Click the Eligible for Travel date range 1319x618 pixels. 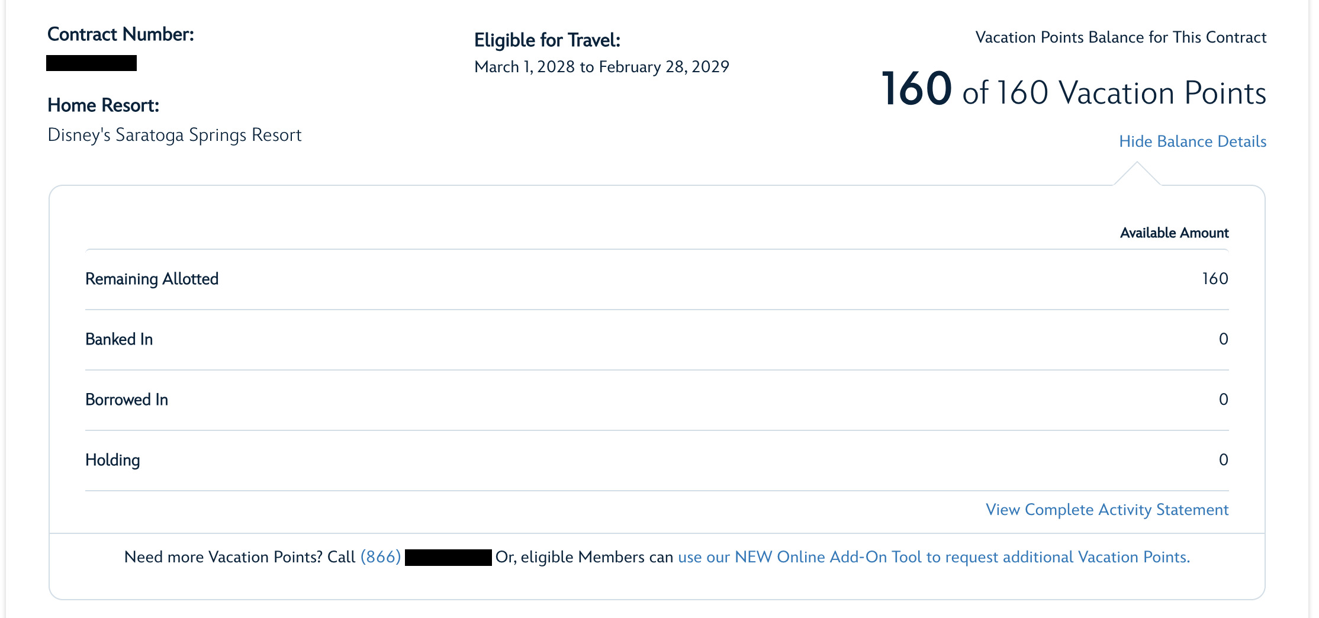(x=601, y=67)
